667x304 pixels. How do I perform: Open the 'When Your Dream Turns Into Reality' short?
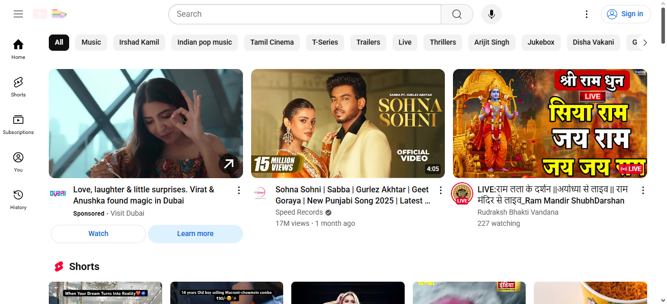[105, 293]
